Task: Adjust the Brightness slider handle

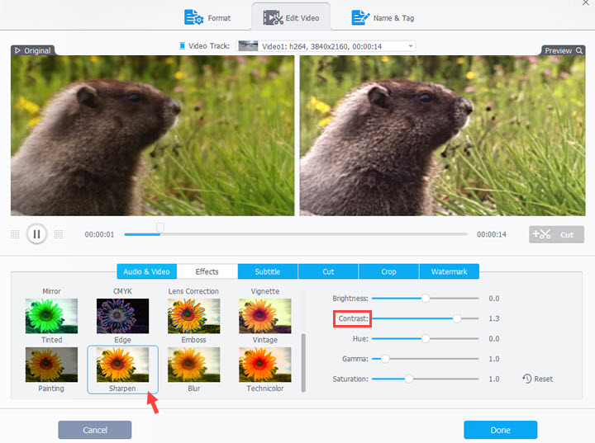Action: point(426,299)
